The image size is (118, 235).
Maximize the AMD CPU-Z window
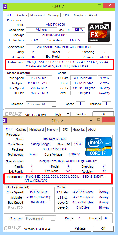pyautogui.click(x=99, y=5)
